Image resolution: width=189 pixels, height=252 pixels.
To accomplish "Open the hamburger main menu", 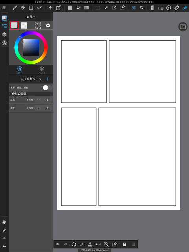I will point(4,8).
